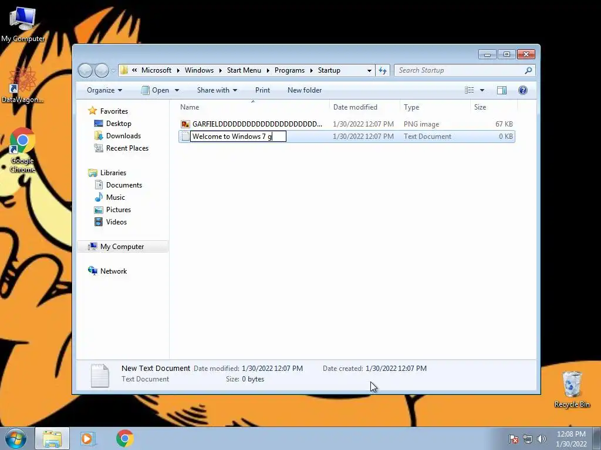Click Date created value in details pane
Screen dimensions: 601x450
coord(396,368)
